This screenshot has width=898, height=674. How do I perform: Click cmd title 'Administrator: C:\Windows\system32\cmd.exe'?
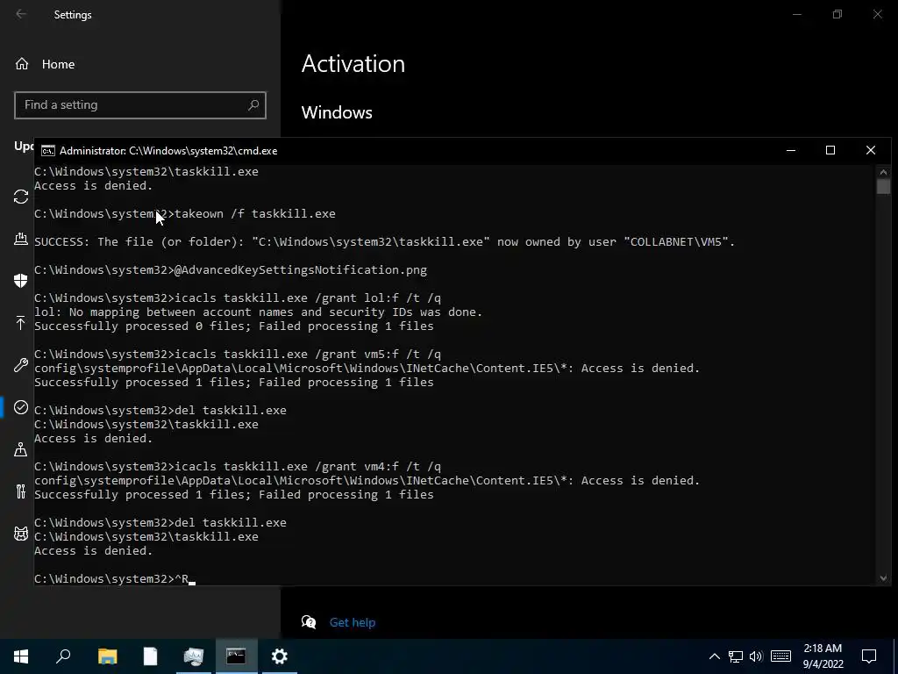point(168,151)
